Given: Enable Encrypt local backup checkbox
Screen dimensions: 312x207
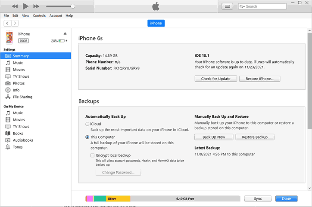Looking at the screenshot, I should coord(92,155).
